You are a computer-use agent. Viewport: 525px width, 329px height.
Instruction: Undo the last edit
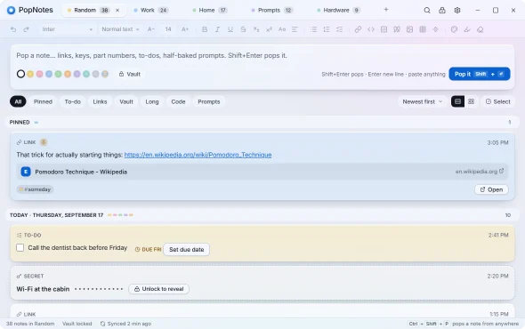pos(13,29)
